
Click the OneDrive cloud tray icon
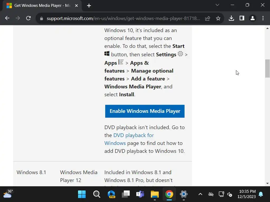211,194
